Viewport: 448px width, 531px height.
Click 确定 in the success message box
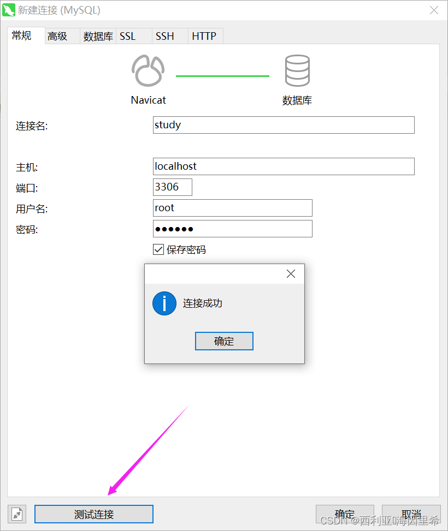(x=224, y=341)
